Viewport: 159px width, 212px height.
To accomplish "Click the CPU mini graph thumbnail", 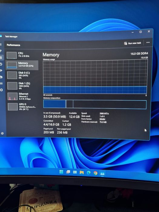I will (12, 55).
